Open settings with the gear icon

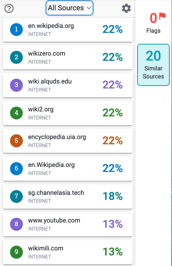point(126,9)
